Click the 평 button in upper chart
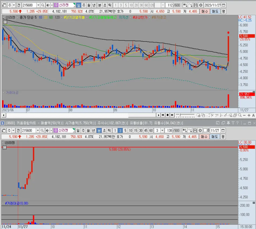The height and width of the screenshot is (229, 256). coord(224,11)
